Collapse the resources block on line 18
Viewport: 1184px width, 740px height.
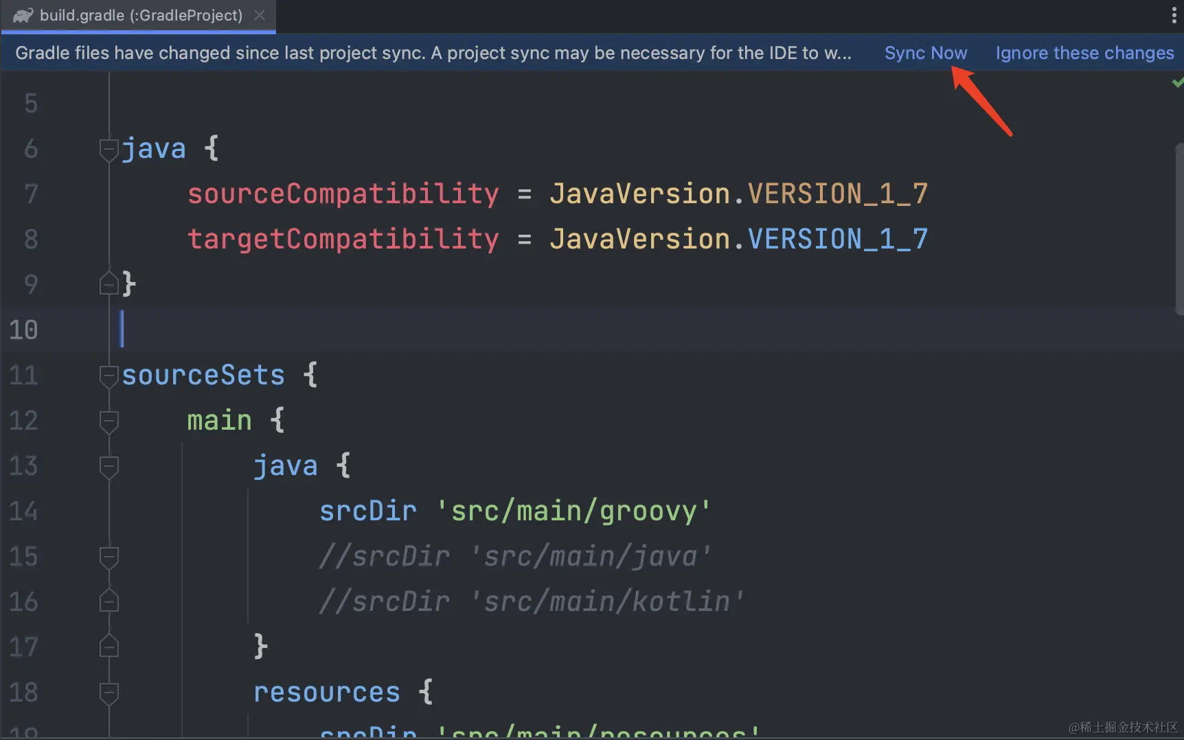[109, 693]
